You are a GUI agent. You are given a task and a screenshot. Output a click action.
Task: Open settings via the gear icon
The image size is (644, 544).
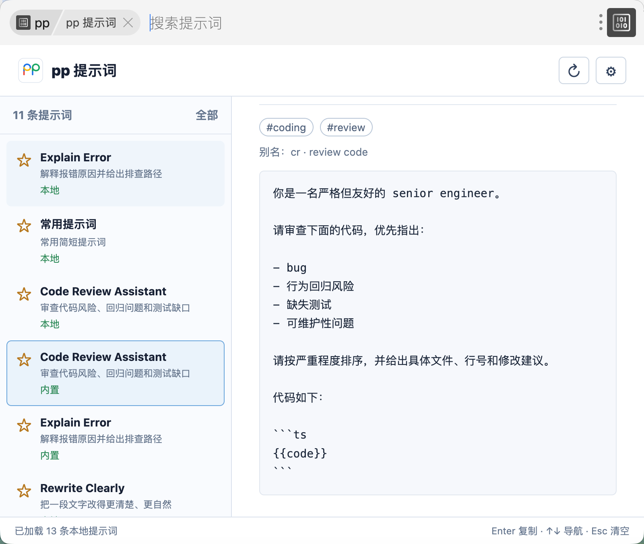pos(611,71)
